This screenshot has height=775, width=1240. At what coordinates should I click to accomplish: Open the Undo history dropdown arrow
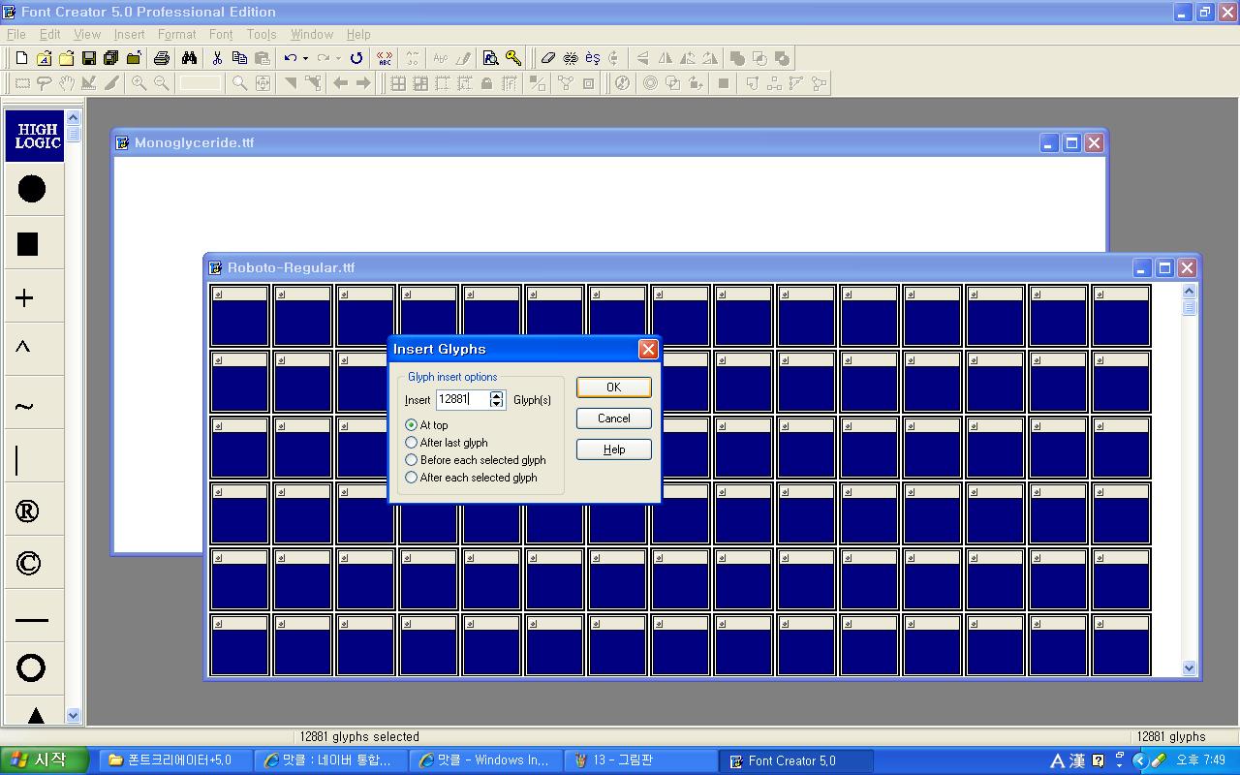[305, 58]
